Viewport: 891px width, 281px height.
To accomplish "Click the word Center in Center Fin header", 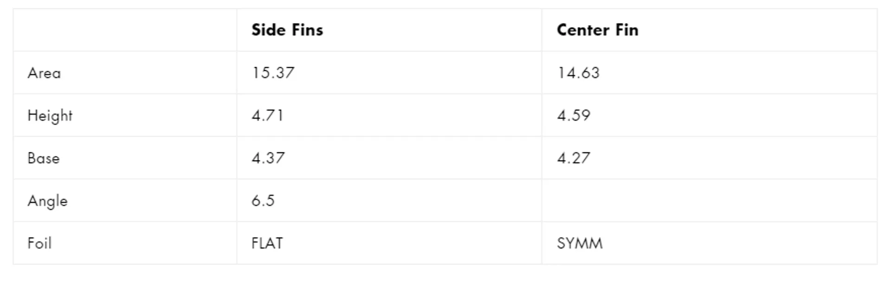I will click(x=583, y=30).
